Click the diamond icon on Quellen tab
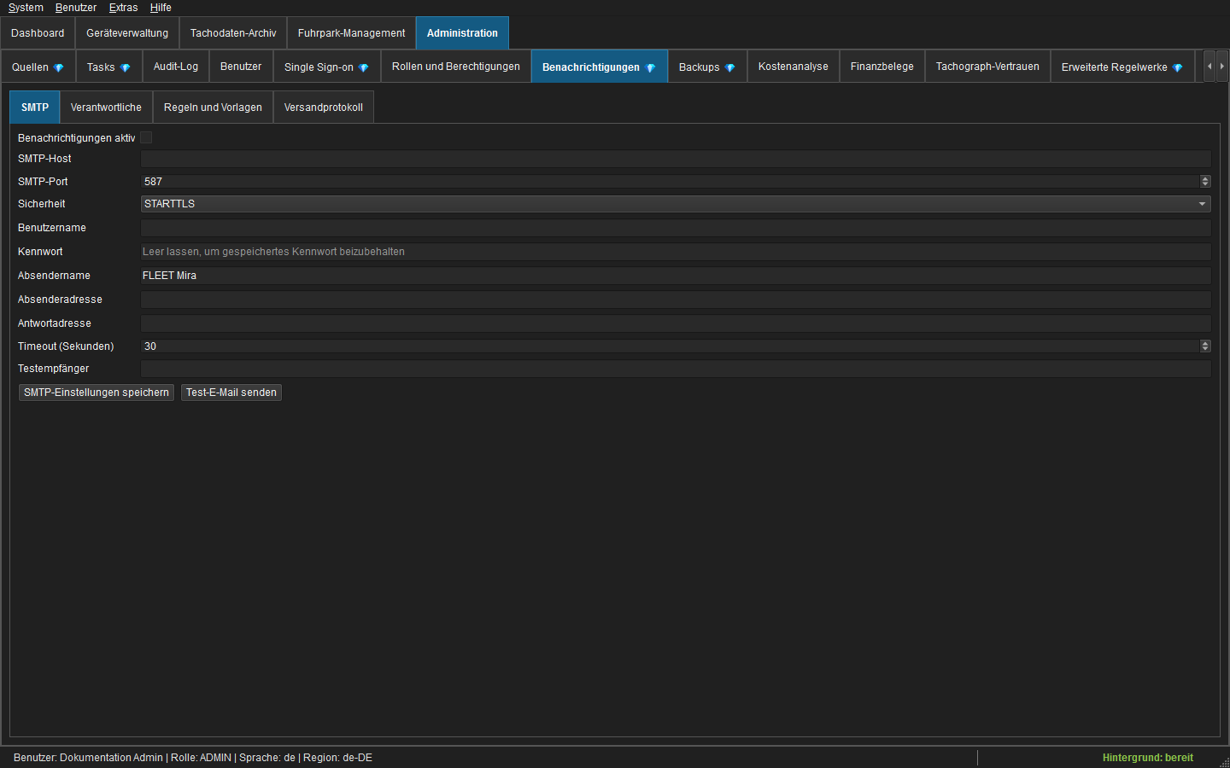1230x768 pixels. point(59,67)
